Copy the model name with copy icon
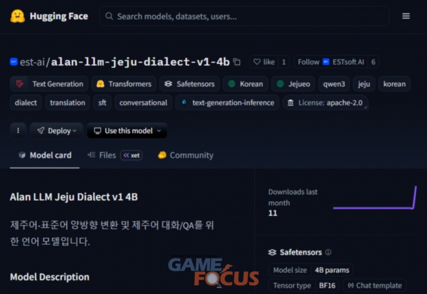This screenshot has width=427, height=294. [237, 62]
